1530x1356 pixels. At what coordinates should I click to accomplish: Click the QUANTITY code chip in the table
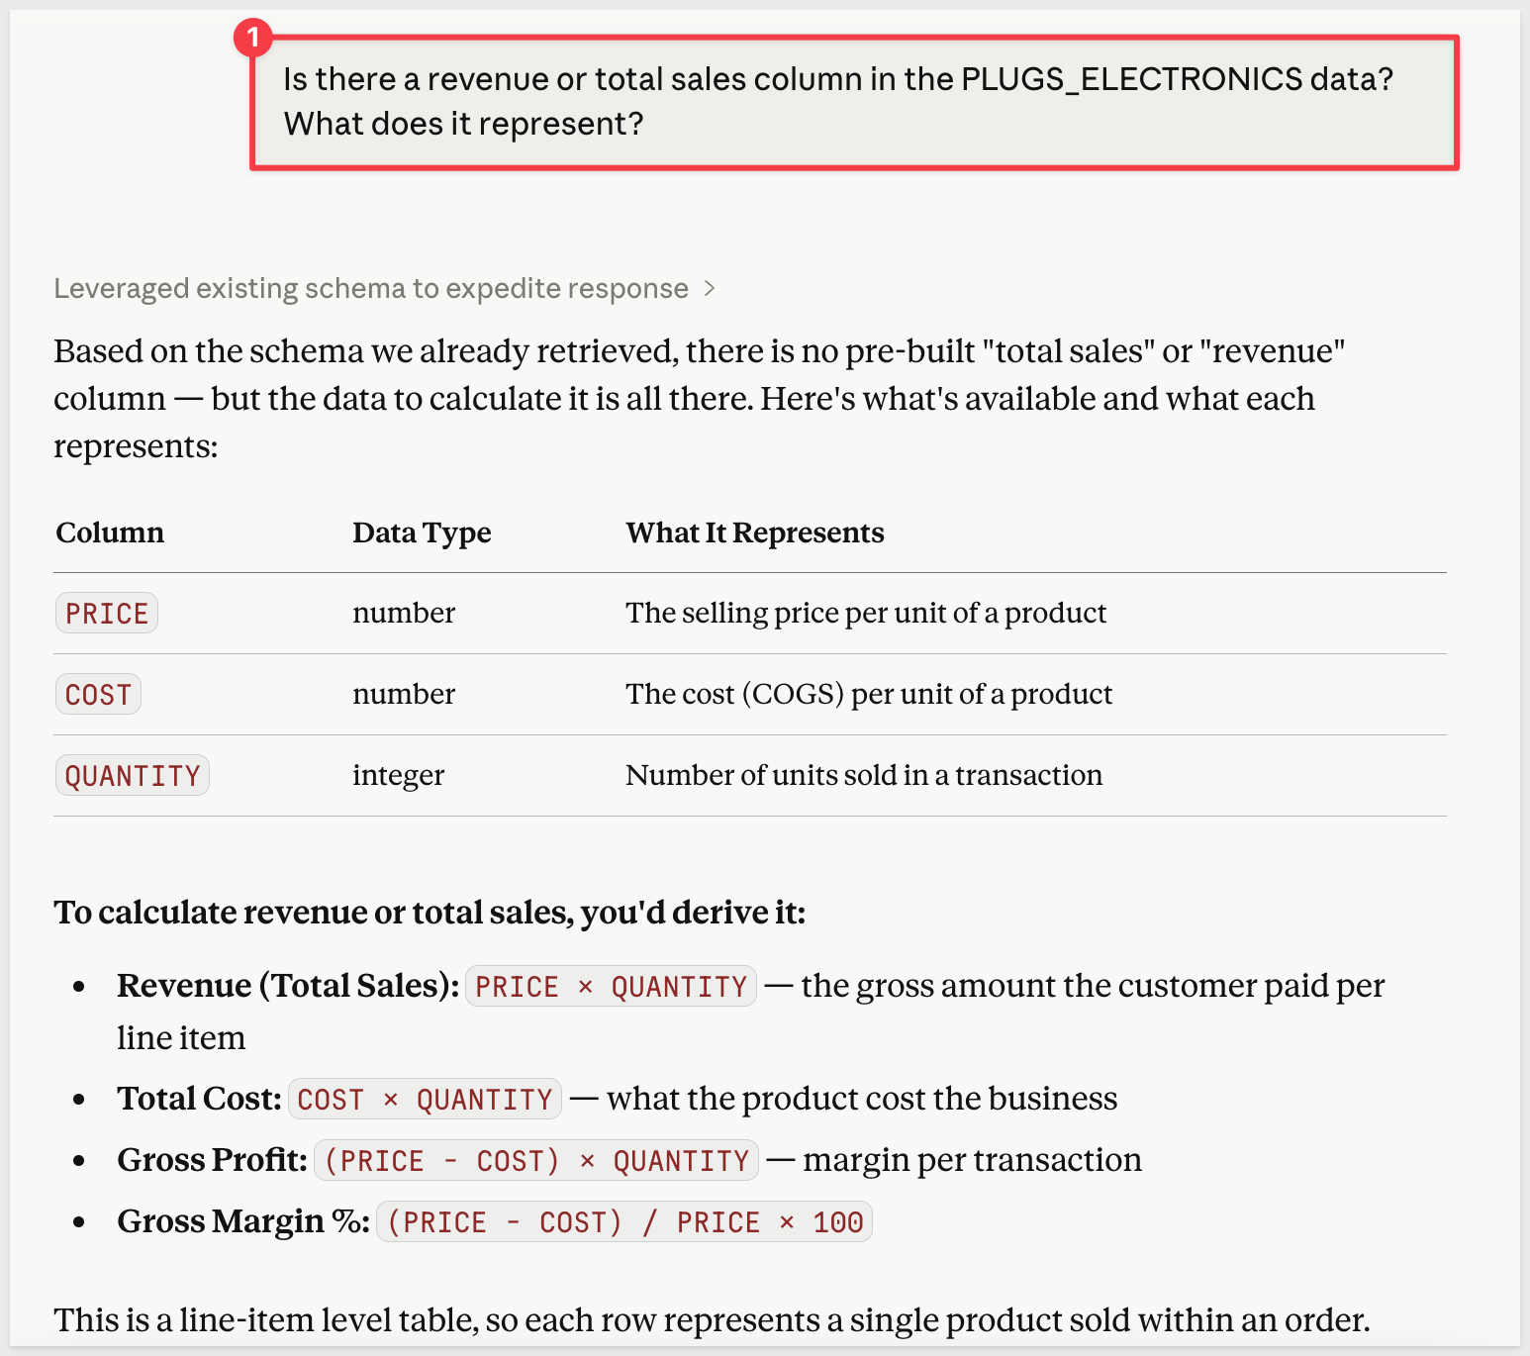pos(133,776)
